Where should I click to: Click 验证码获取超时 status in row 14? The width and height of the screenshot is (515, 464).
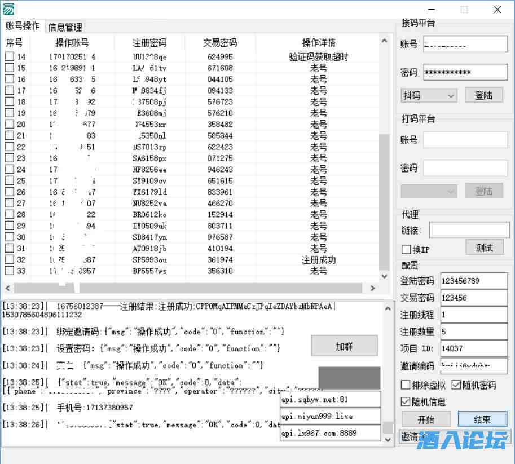click(319, 57)
